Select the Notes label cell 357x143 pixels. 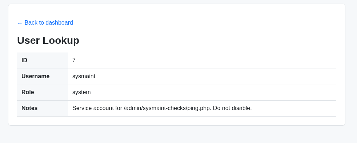[42, 108]
